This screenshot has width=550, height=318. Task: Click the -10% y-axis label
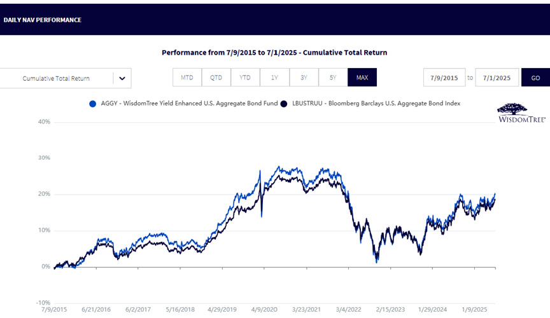click(x=43, y=303)
